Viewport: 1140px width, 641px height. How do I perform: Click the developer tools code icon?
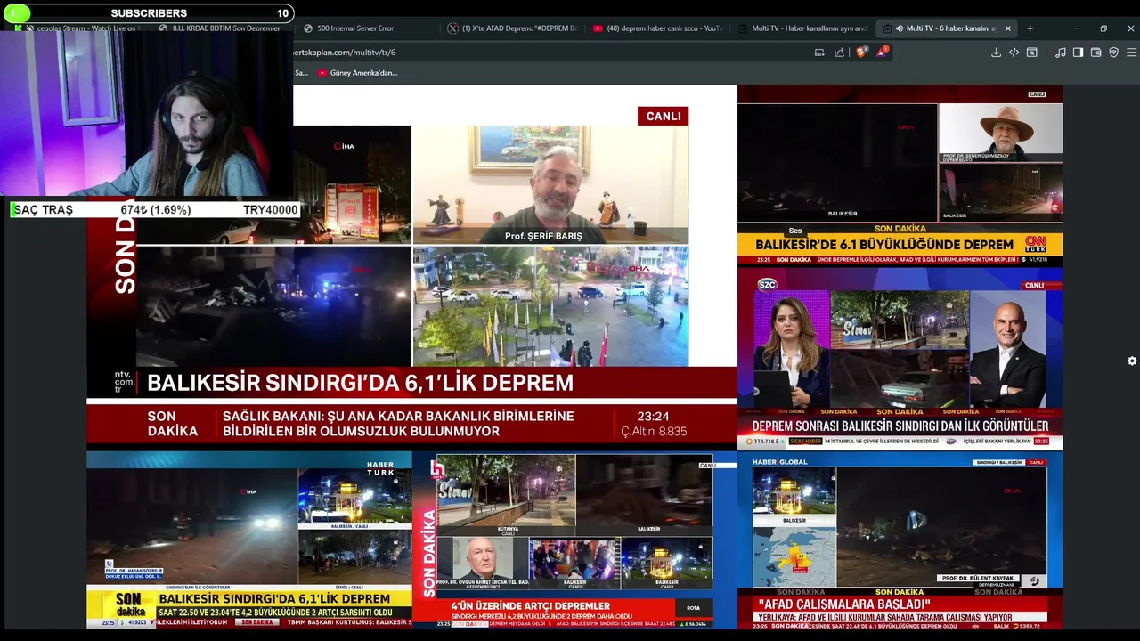coord(1014,53)
